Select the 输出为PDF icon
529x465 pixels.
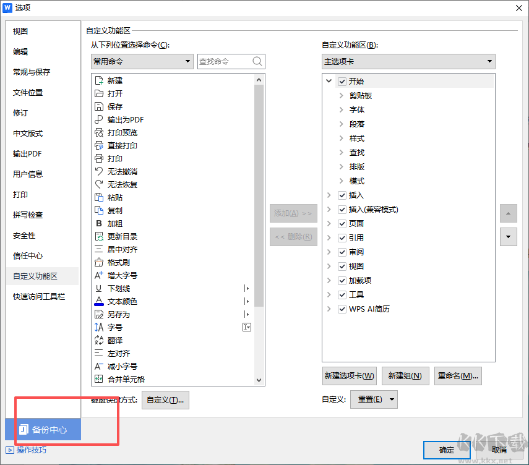[x=99, y=119]
